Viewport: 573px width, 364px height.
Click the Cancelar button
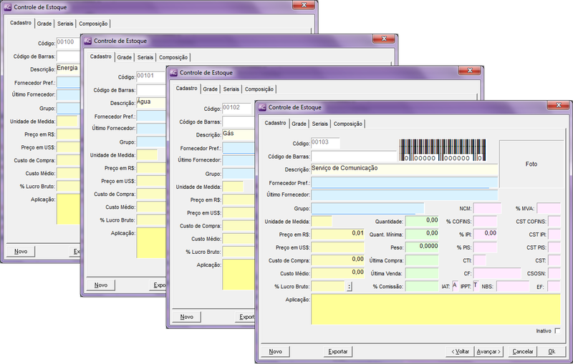coord(523,352)
